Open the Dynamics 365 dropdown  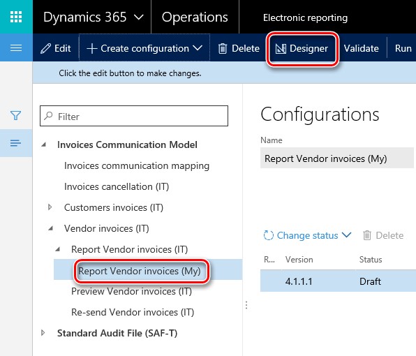point(93,17)
